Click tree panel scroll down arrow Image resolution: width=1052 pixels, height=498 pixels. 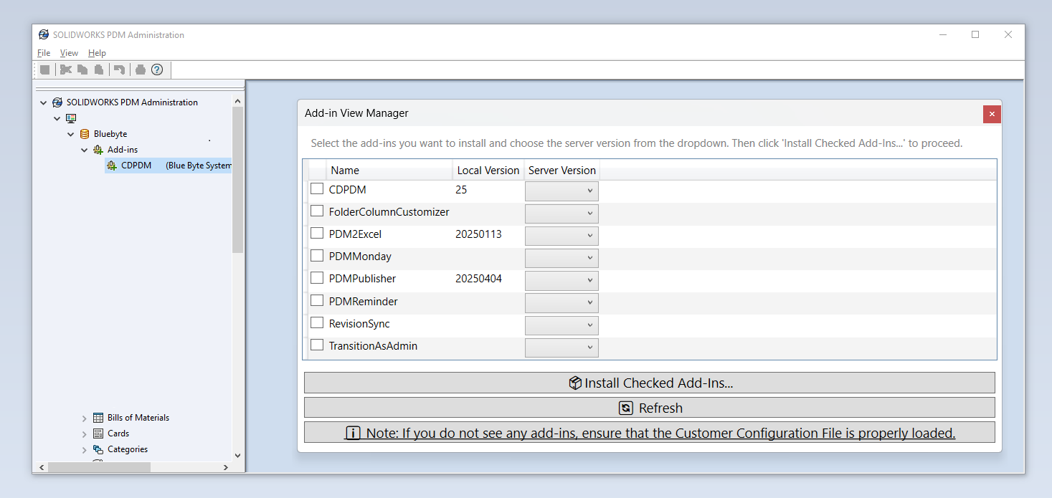coord(237,455)
